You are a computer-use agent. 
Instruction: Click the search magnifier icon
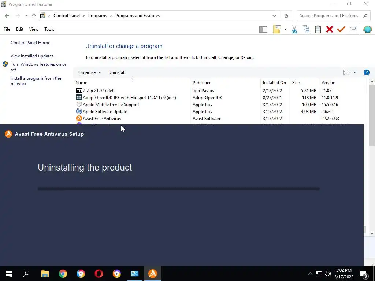click(365, 16)
